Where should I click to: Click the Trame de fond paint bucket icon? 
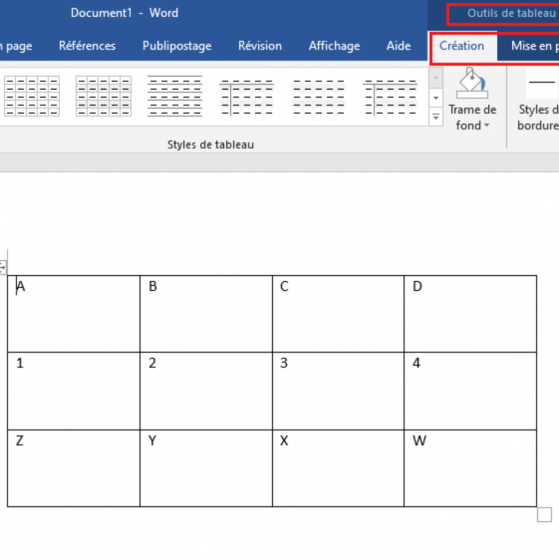pos(472,83)
